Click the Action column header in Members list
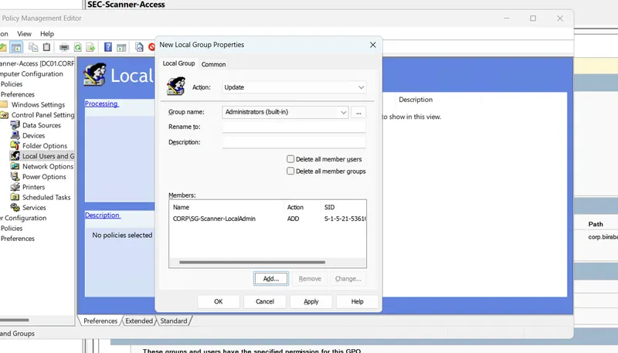This screenshot has height=353, width=618. click(302, 207)
